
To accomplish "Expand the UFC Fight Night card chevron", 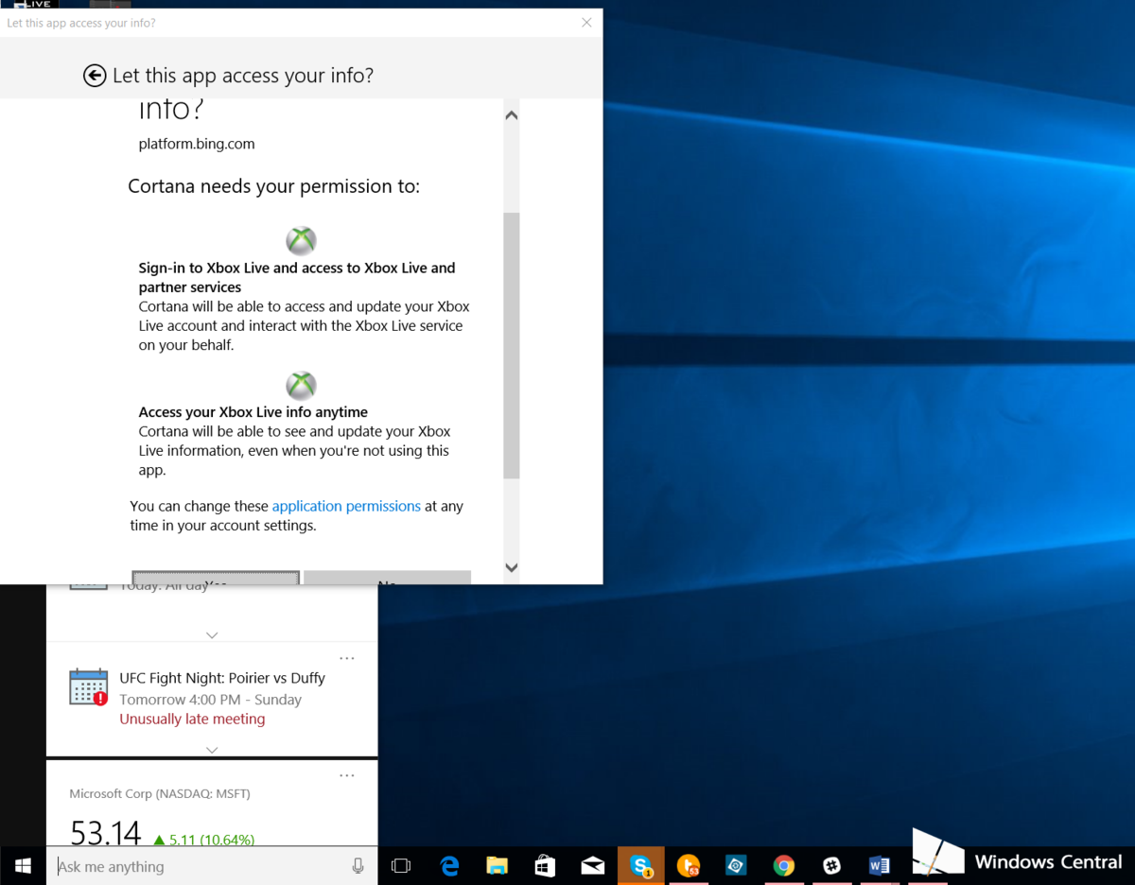I will point(212,750).
